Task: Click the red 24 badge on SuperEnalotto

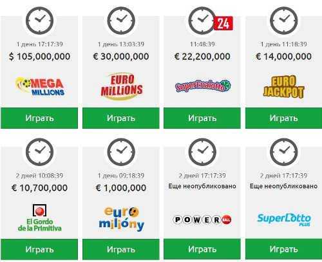Action: click(x=223, y=23)
